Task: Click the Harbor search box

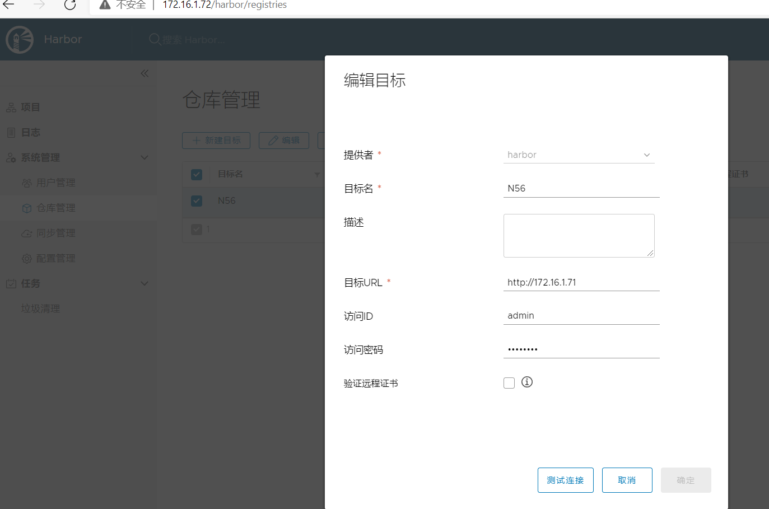Action: click(x=193, y=40)
